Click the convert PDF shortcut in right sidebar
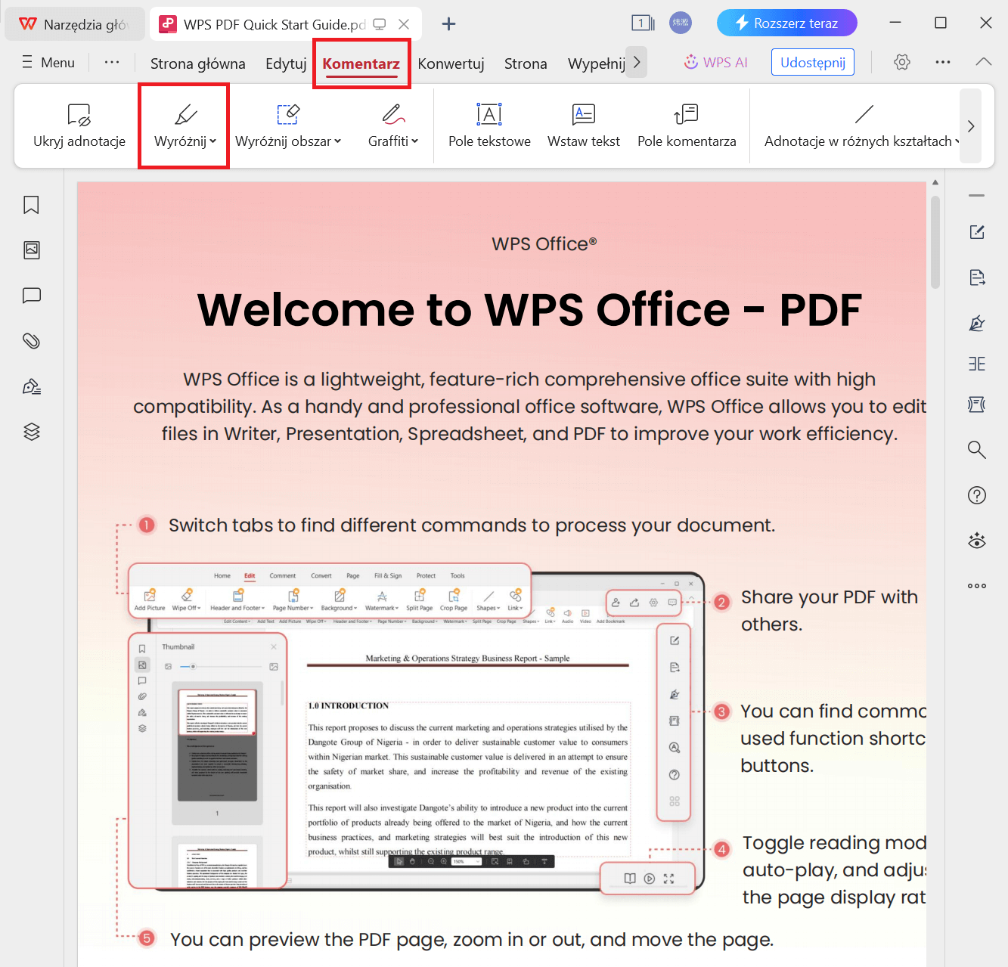The height and width of the screenshot is (967, 1008). [x=977, y=277]
